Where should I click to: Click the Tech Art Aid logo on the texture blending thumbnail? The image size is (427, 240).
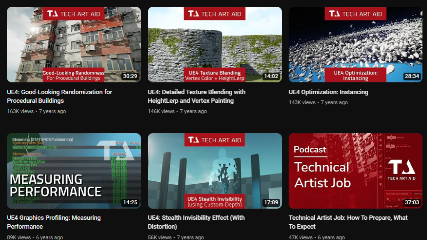point(214,14)
